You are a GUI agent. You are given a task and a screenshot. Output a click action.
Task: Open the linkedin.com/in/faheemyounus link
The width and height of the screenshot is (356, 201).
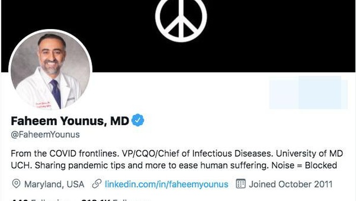[166, 184]
